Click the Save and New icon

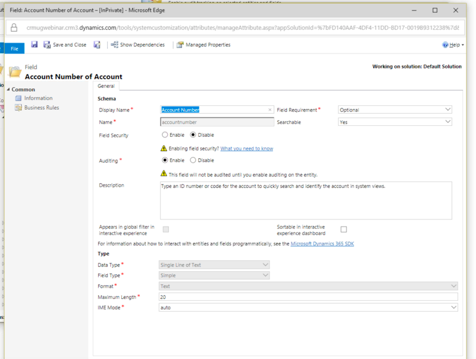(x=97, y=45)
